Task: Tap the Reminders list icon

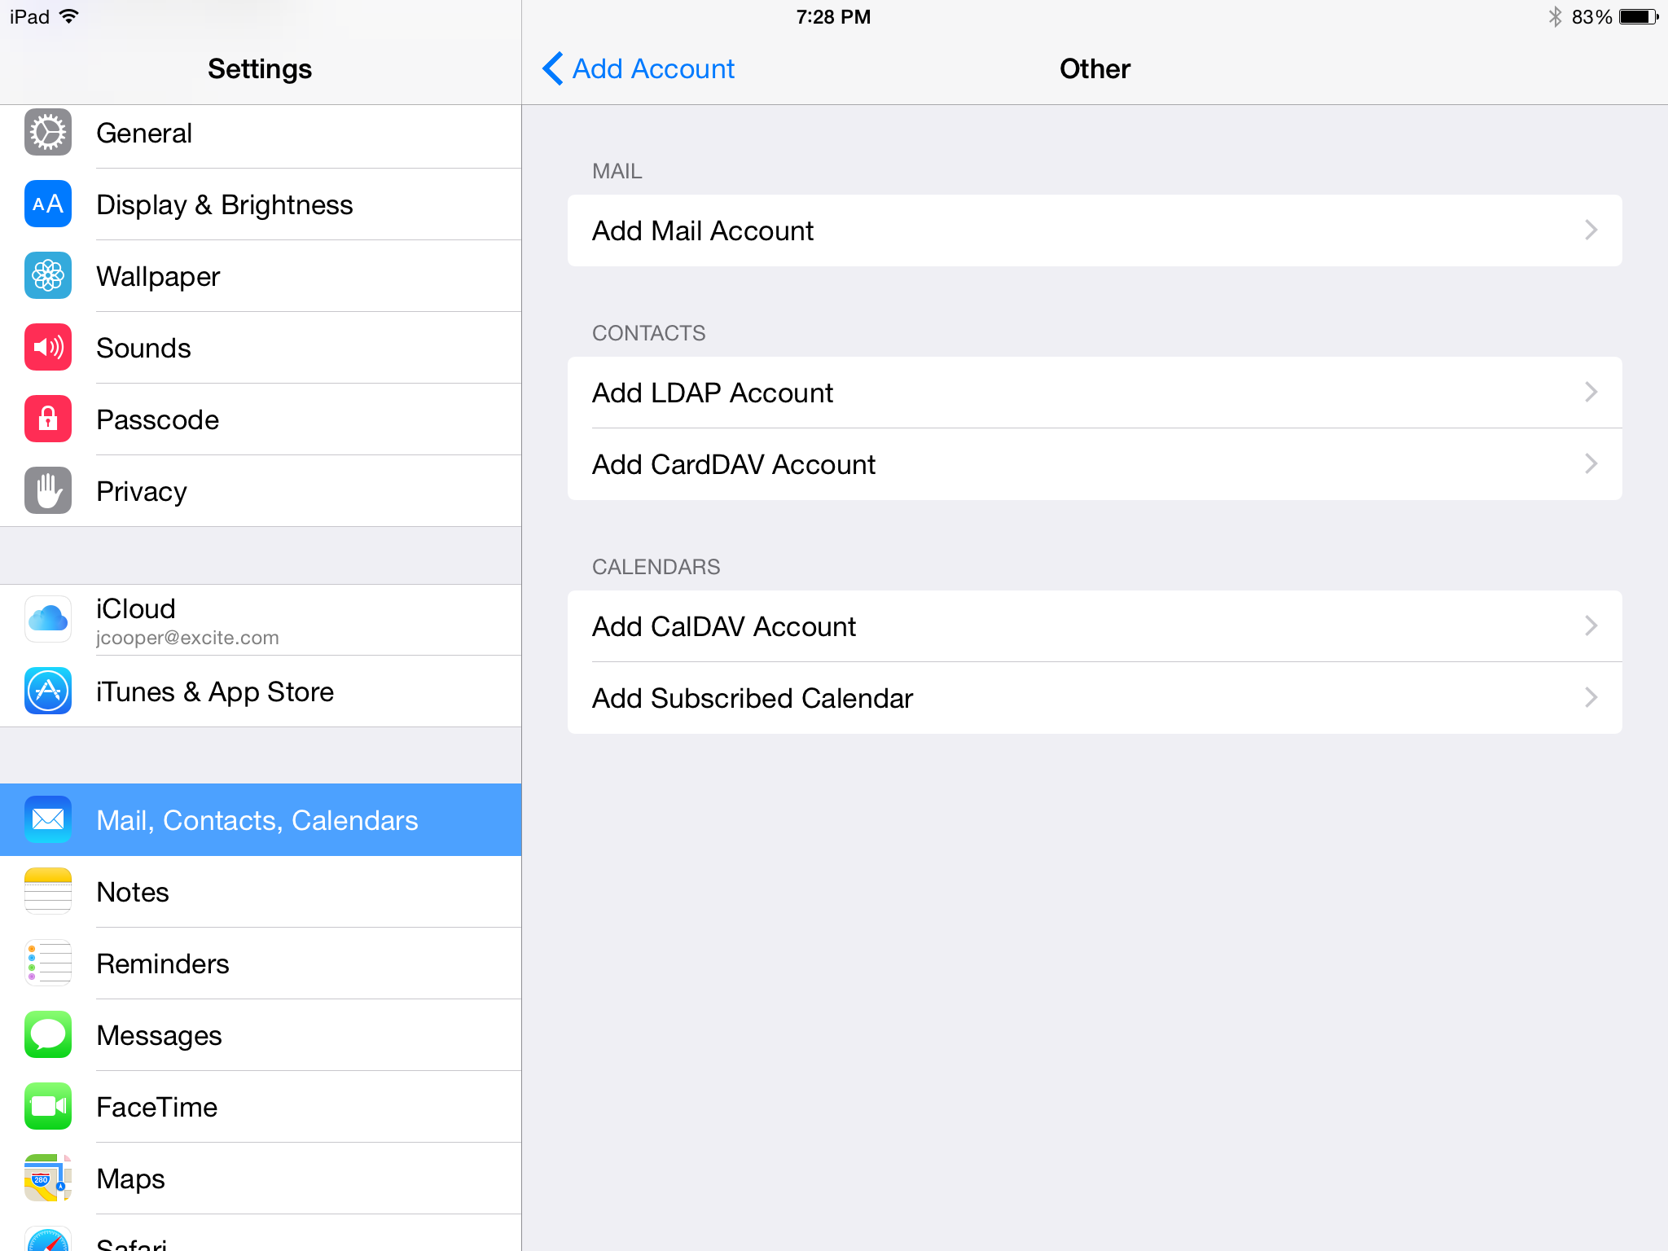Action: tap(48, 963)
